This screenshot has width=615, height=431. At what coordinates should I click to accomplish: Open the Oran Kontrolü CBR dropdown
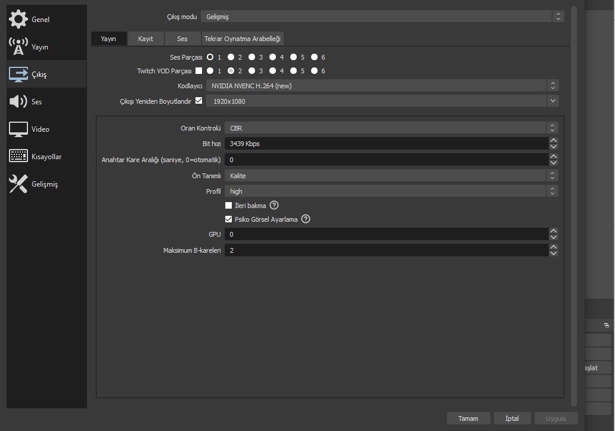[x=392, y=128]
